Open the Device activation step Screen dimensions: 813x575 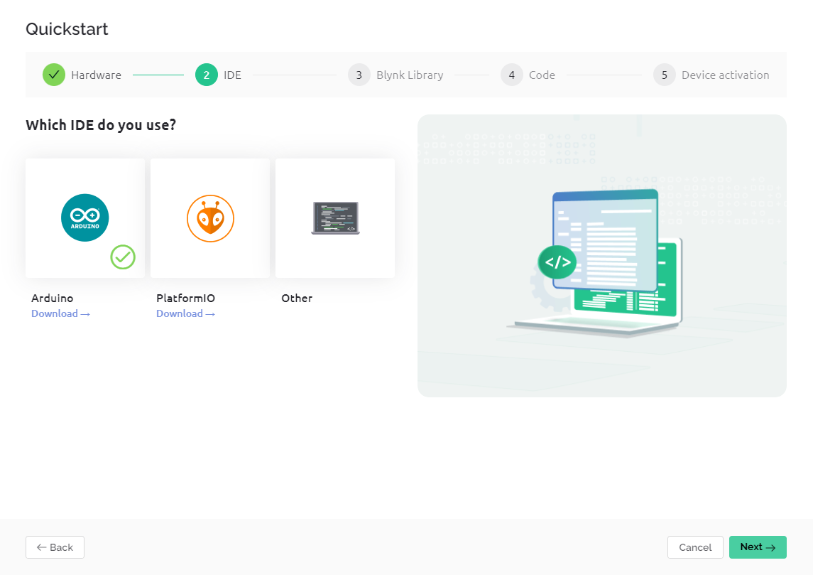point(725,75)
